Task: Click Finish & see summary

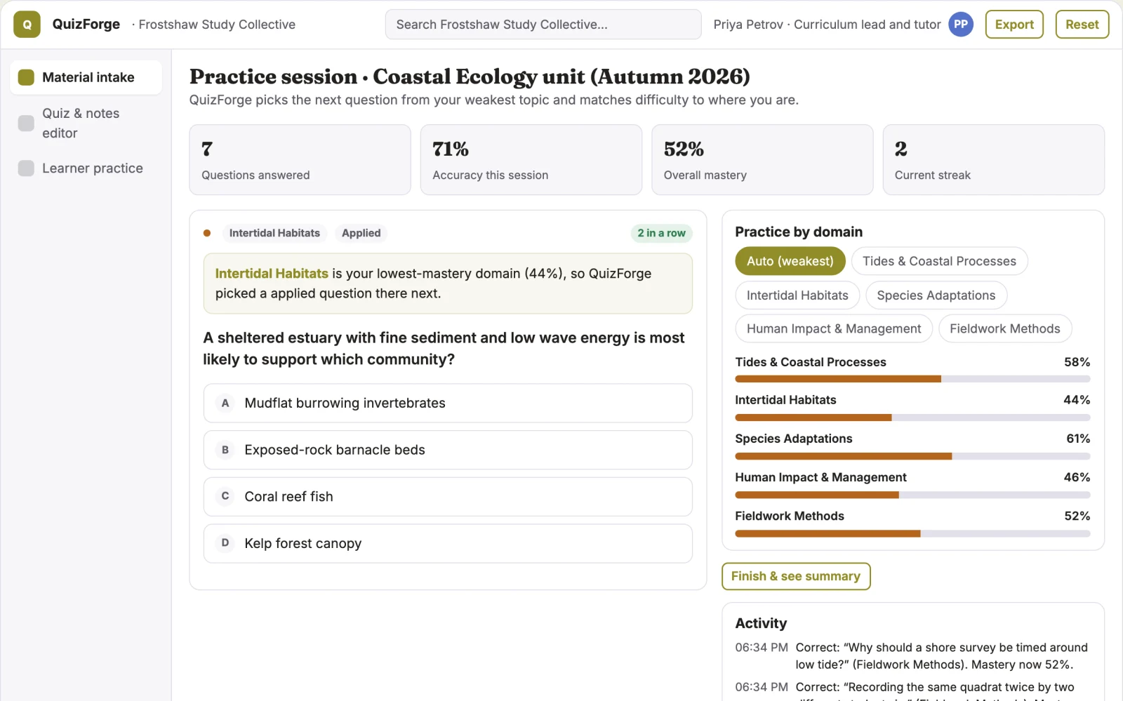Action: [x=796, y=576]
